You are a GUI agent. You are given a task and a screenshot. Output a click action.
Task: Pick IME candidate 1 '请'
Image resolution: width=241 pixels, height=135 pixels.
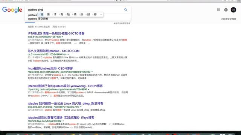(41, 15)
